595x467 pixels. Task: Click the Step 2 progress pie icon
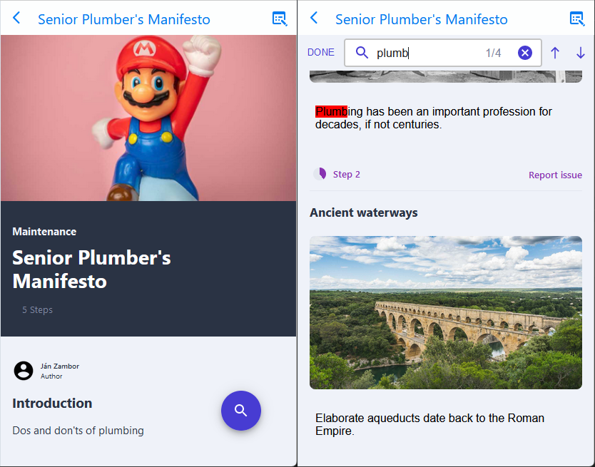[320, 174]
